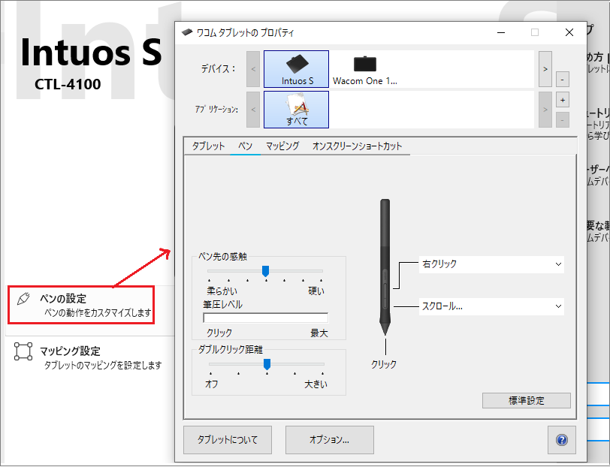
Task: Remove application with the lower minus button
Action: pyautogui.click(x=562, y=120)
